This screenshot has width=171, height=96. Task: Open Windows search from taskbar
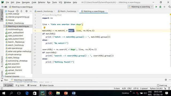click(11, 93)
